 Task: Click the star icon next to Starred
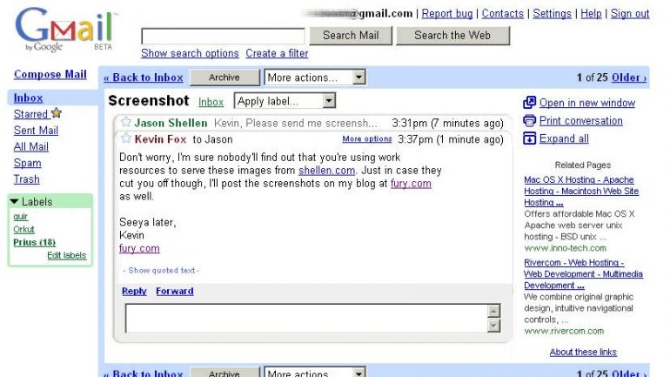57,113
